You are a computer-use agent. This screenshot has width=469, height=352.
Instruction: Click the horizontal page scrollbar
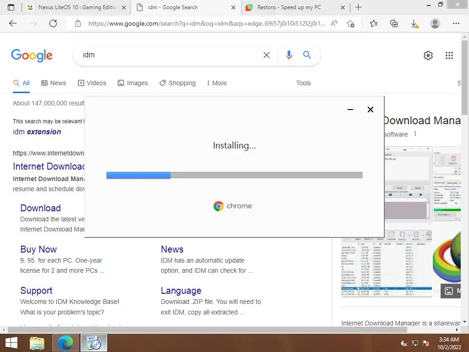click(207, 330)
